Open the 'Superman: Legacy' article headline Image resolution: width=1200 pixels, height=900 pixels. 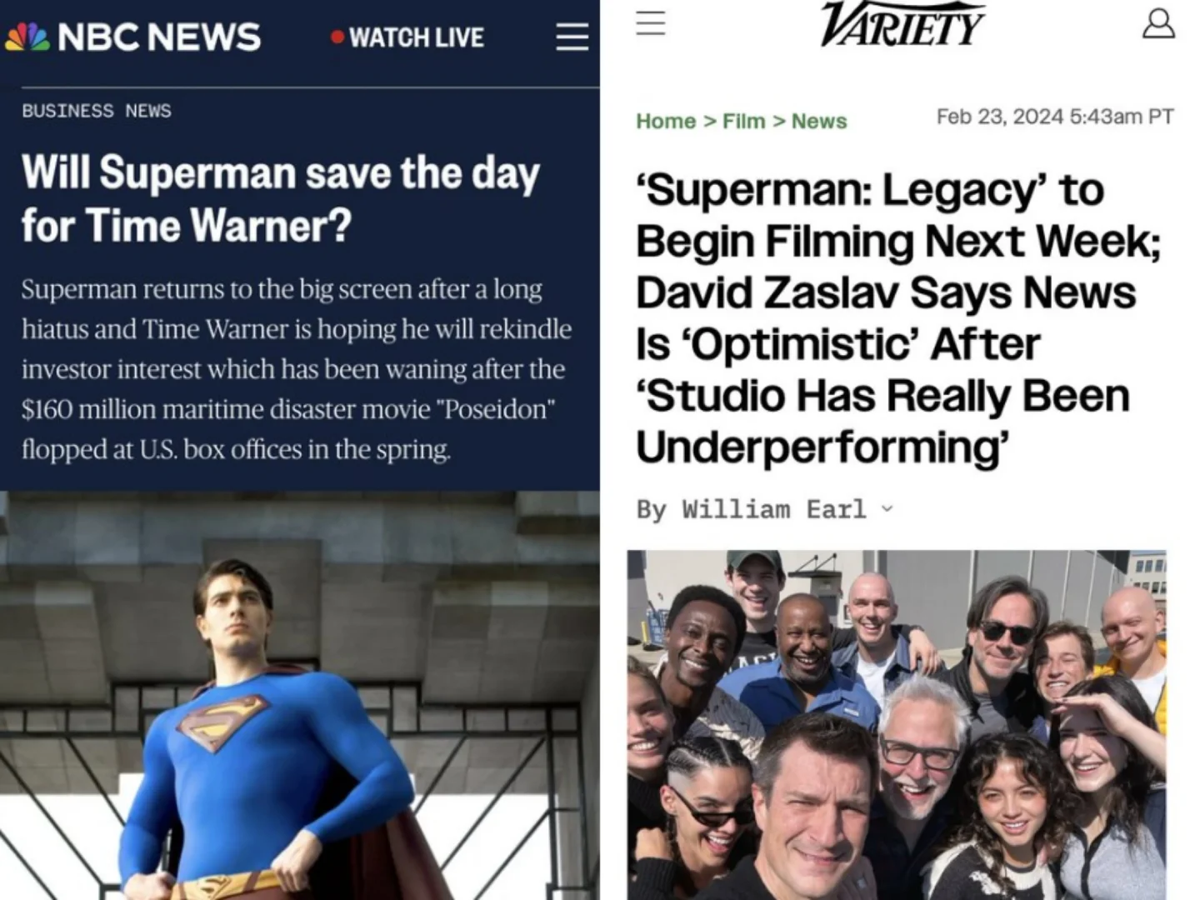[x=898, y=318]
